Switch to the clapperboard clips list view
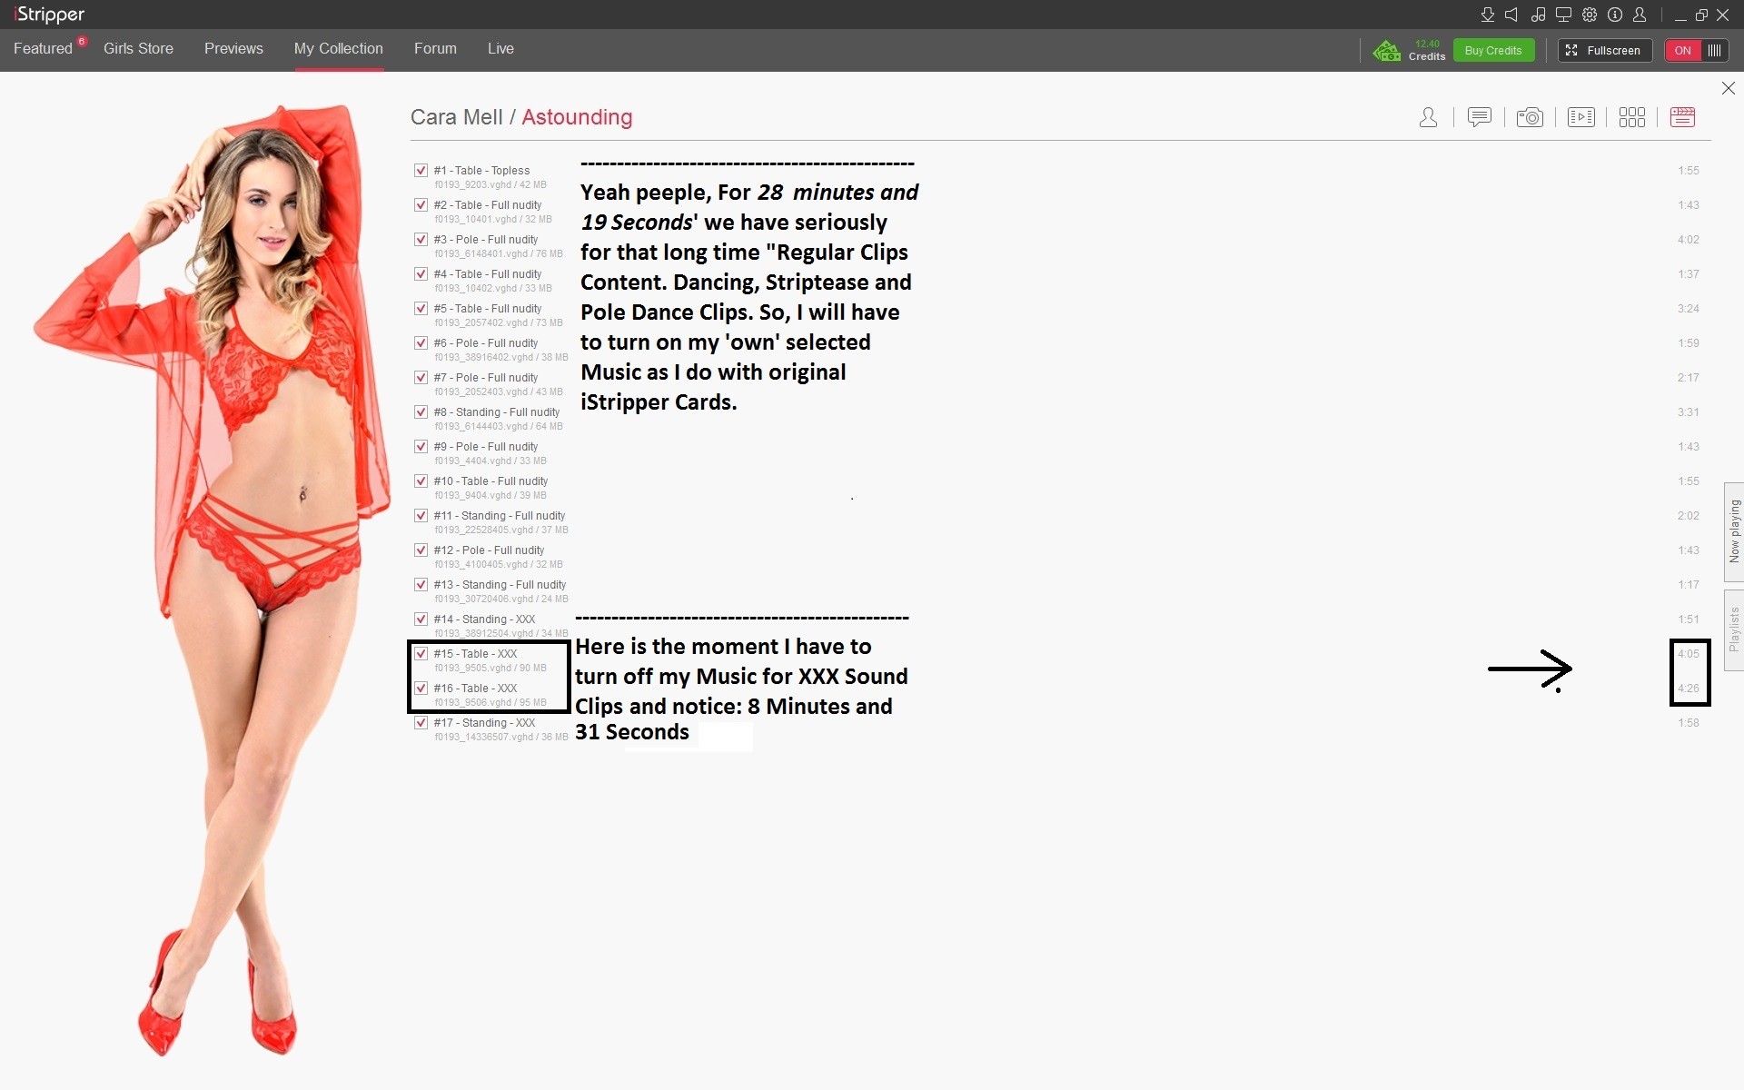The width and height of the screenshot is (1744, 1090). click(1682, 117)
